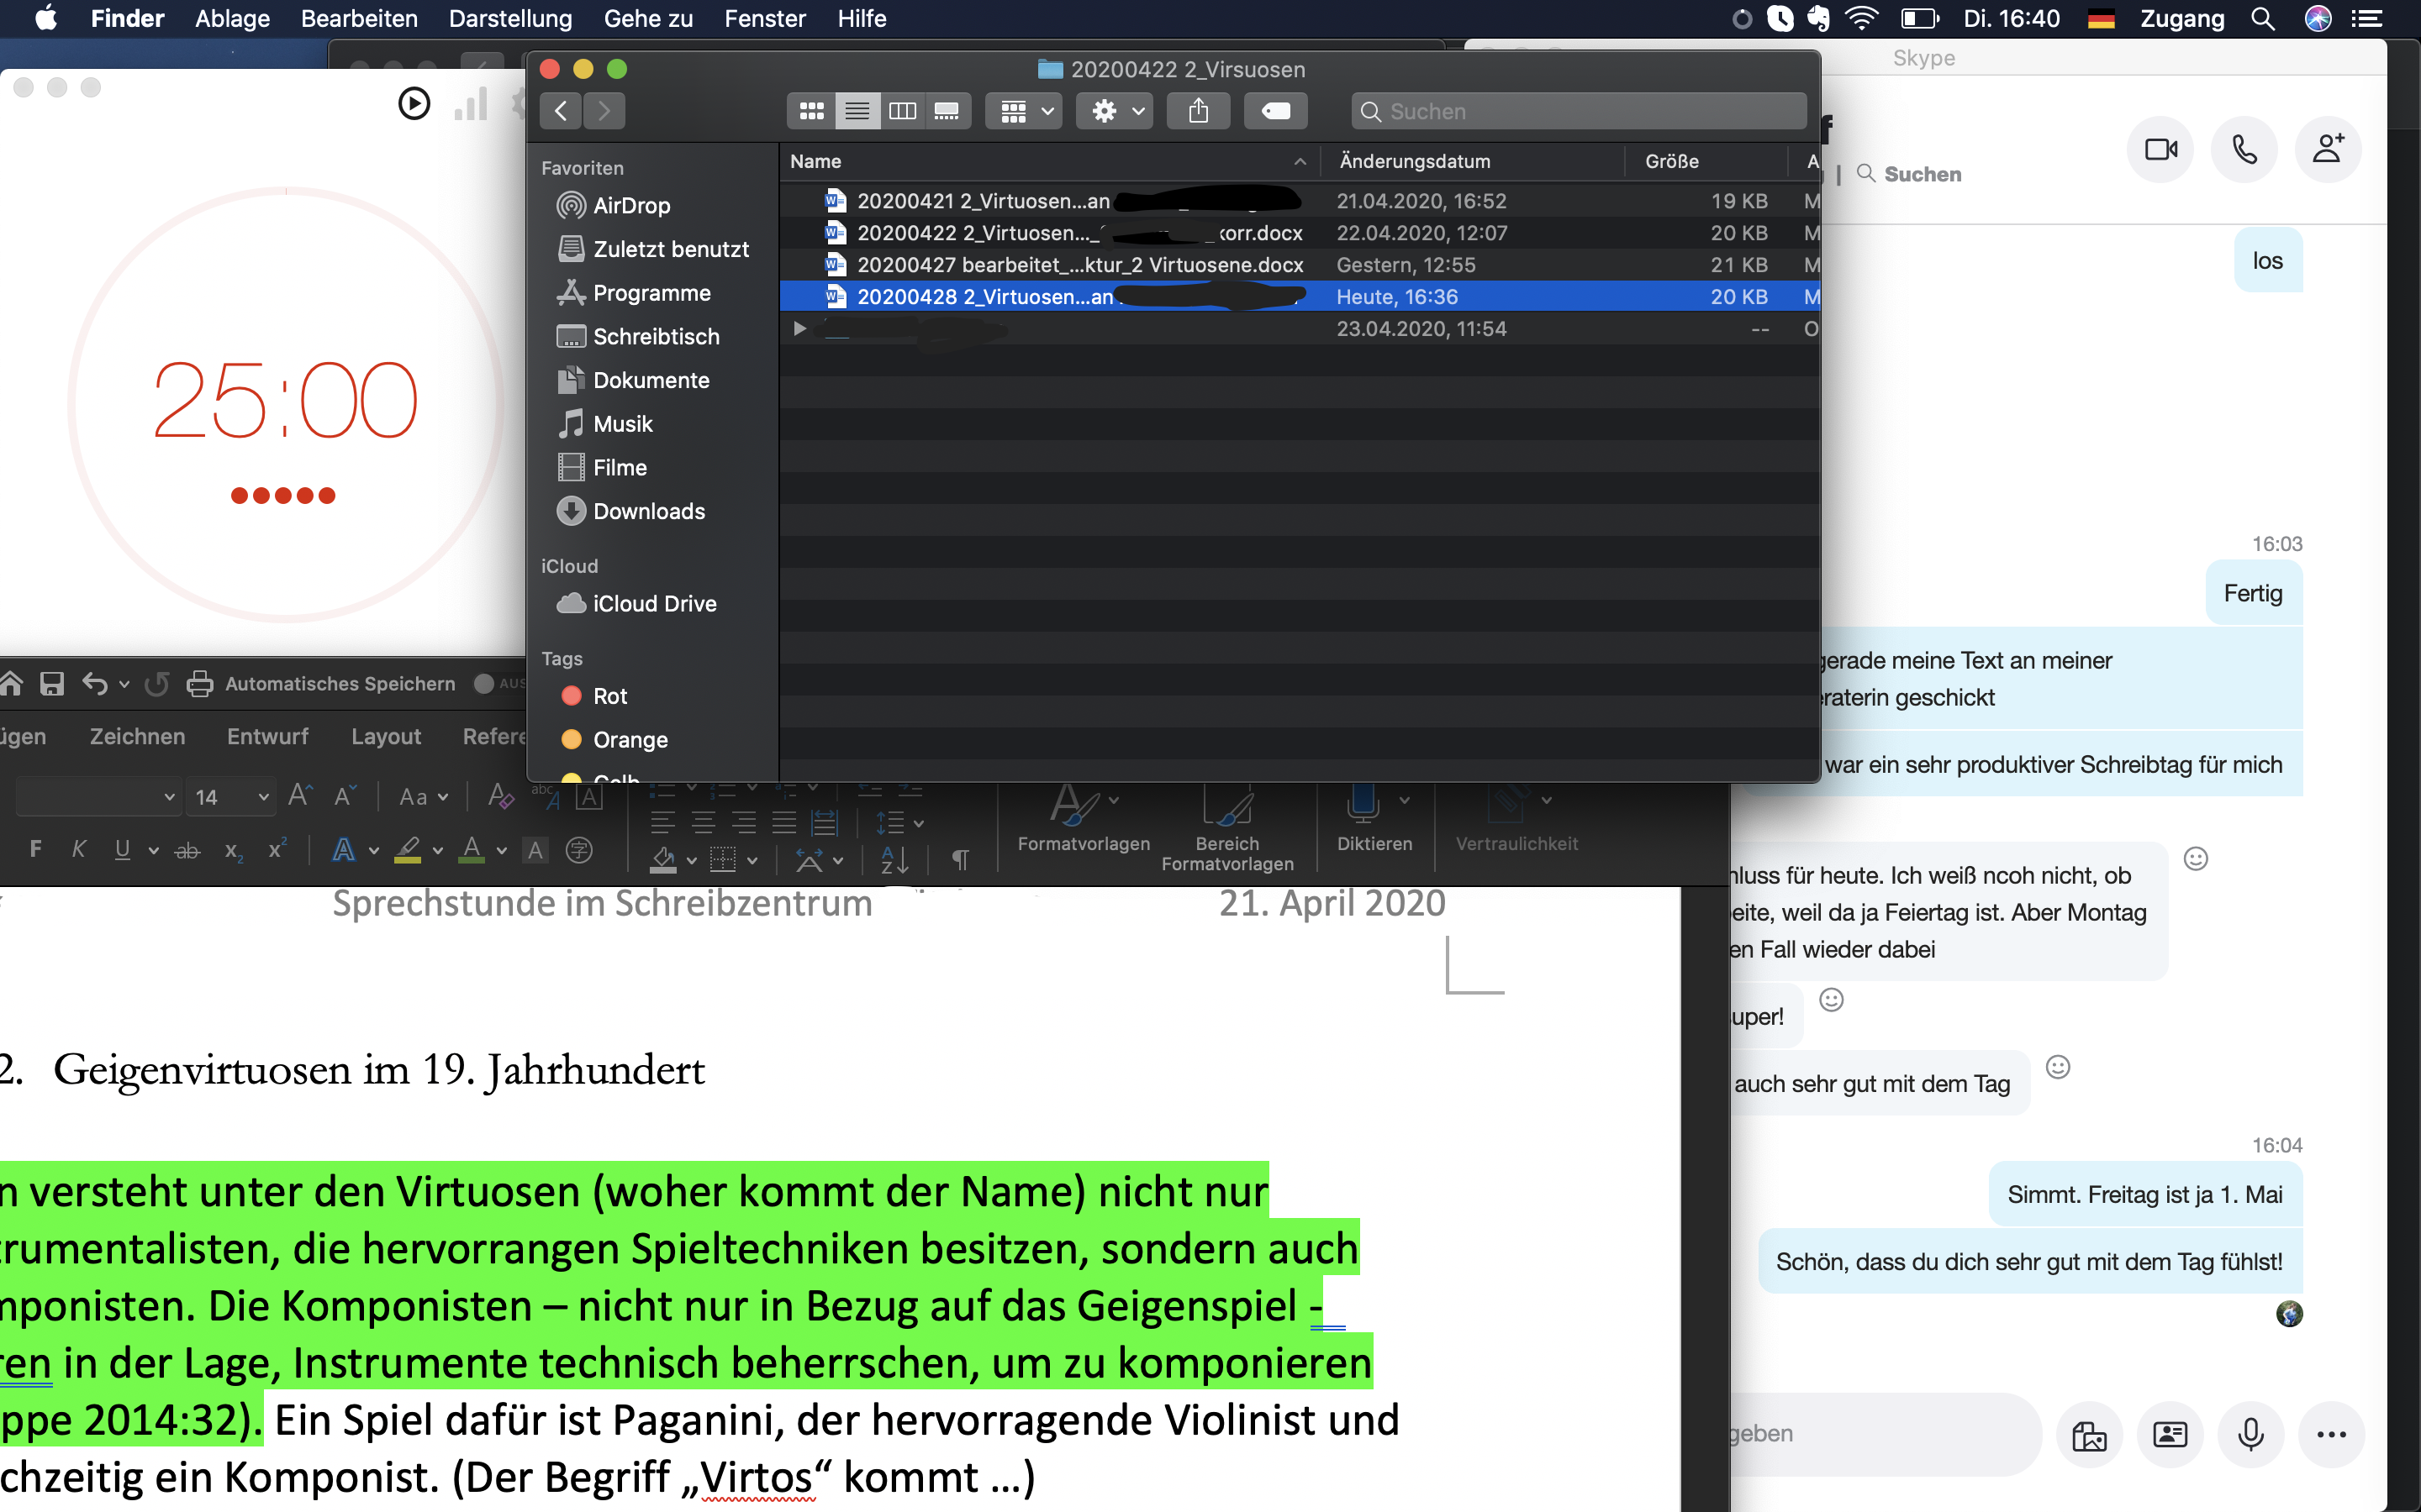2421x1512 pixels.
Task: Select the file ending korr.docx
Action: pos(1299,233)
